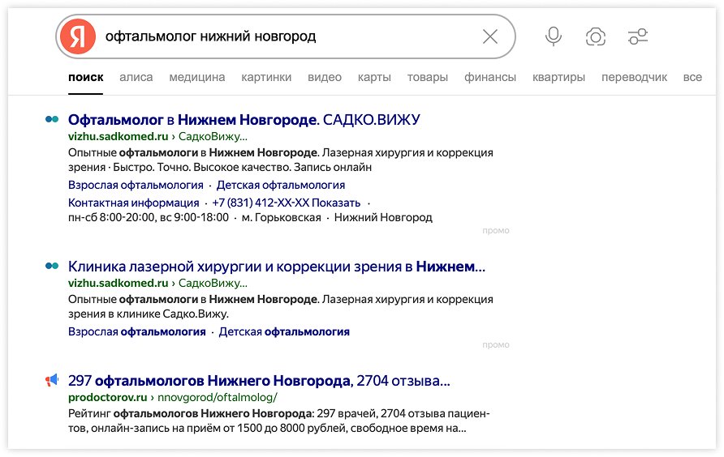The image size is (724, 457).
Task: Switch to the алиса tab
Action: point(136,77)
